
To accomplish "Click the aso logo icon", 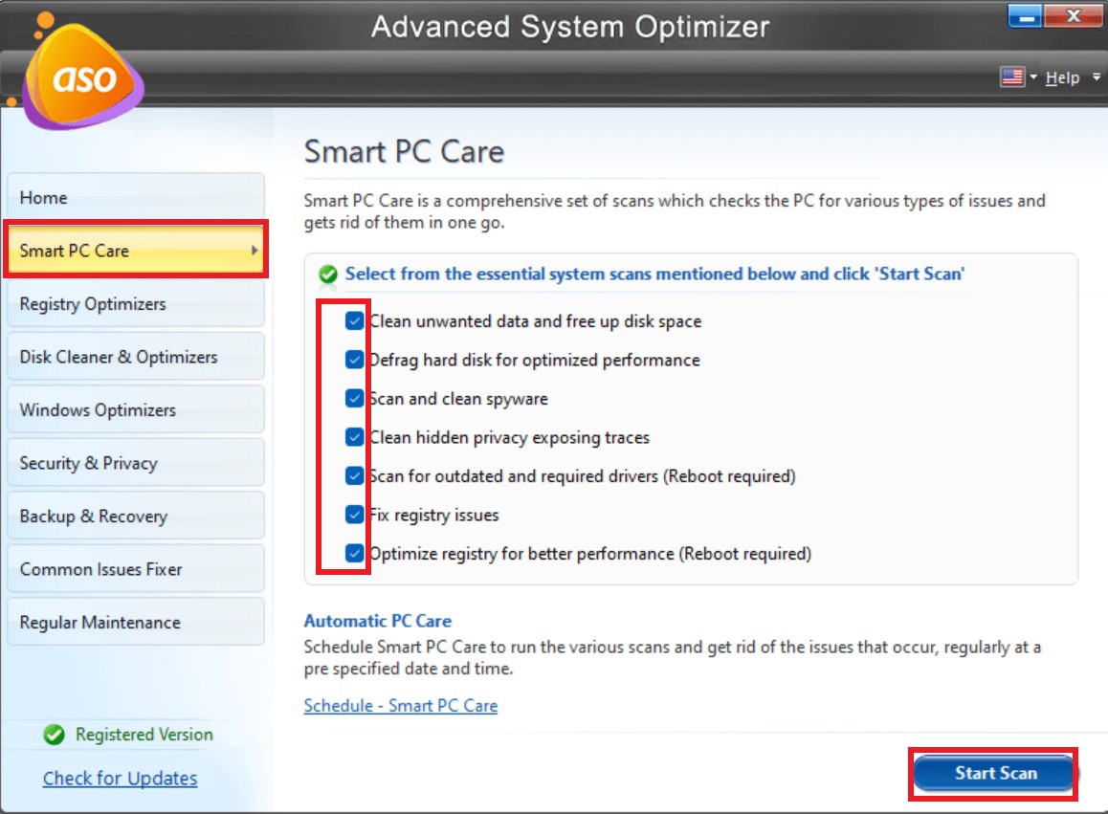I will (81, 77).
